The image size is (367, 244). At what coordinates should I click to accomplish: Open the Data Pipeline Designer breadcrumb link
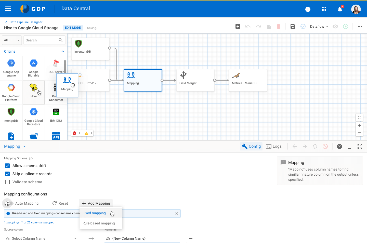pos(26,22)
